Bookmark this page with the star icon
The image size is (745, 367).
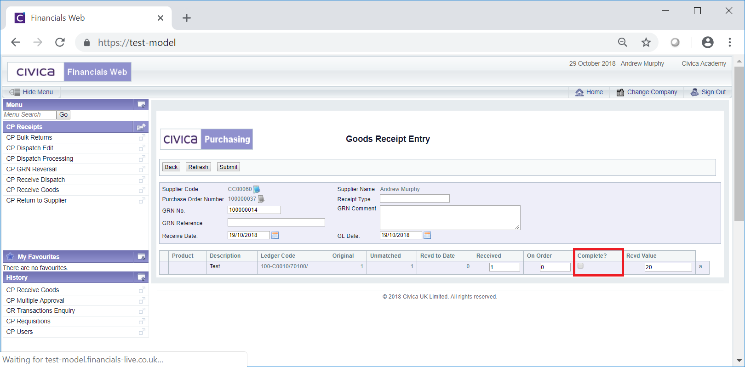(646, 42)
